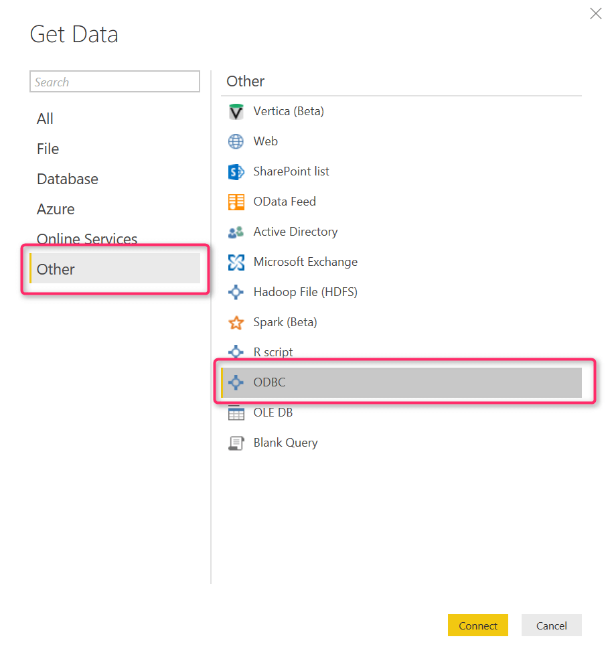Image resolution: width=612 pixels, height=665 pixels.
Task: Click into the Search input box
Action: tap(114, 82)
